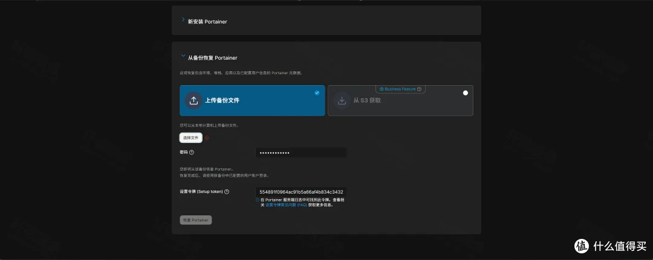653x260 pixels.
Task: Click the 上传备份文件 label text
Action: [x=222, y=101]
